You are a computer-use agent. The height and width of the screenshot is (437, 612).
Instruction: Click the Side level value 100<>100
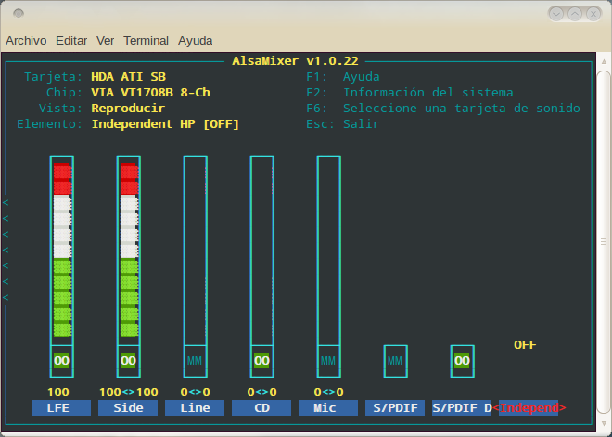pyautogui.click(x=128, y=392)
